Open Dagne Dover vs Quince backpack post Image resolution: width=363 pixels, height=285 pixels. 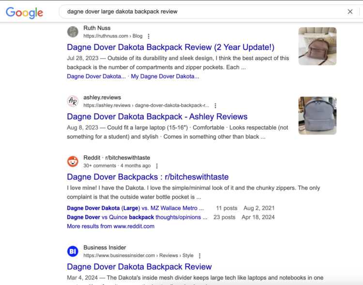pyautogui.click(x=137, y=217)
